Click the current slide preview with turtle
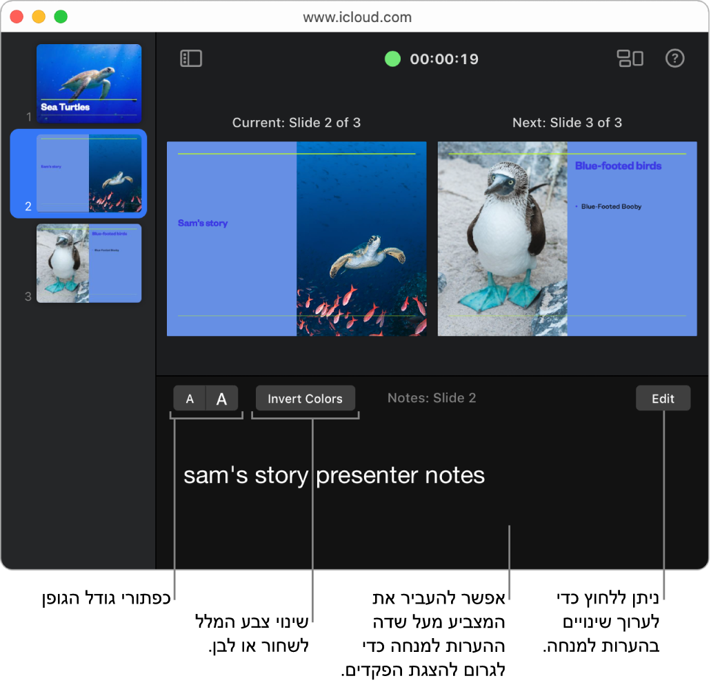This screenshot has width=711, height=685. (297, 239)
